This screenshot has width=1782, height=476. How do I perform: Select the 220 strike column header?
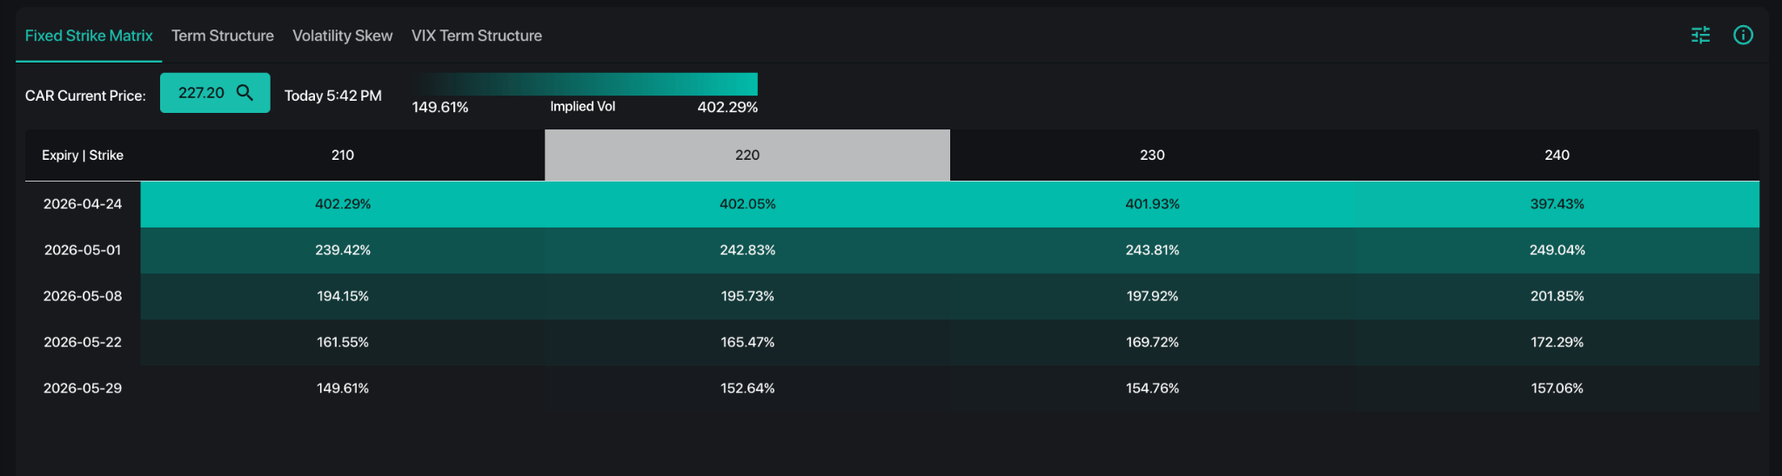[x=747, y=155]
